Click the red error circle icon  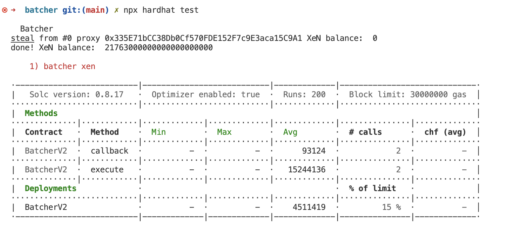click(x=5, y=10)
